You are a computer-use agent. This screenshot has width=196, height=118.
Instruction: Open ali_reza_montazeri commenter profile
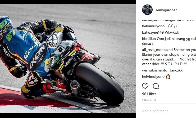[x=157, y=50]
